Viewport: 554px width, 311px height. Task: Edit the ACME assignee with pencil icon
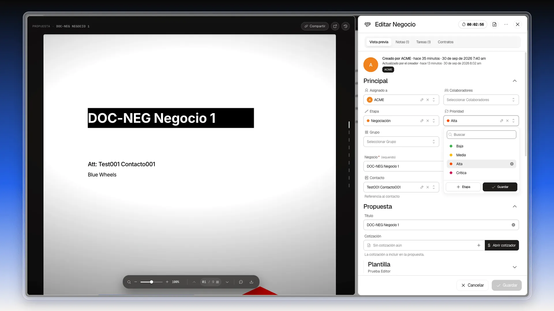422,100
